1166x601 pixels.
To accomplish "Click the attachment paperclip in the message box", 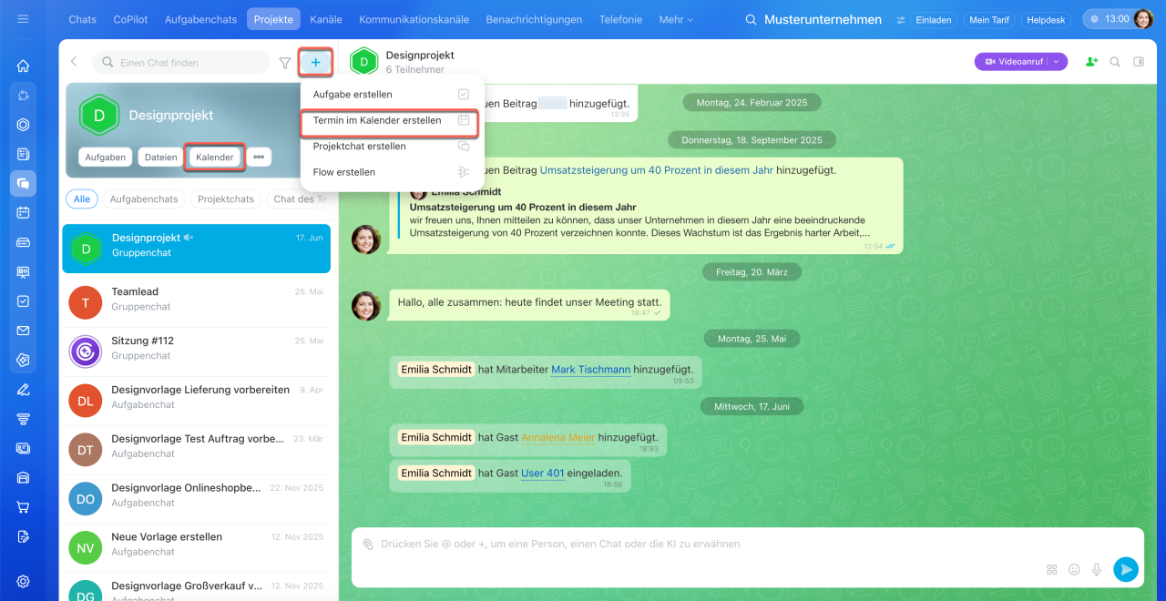I will (368, 544).
